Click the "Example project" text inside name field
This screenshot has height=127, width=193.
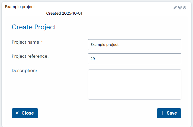pos(105,45)
